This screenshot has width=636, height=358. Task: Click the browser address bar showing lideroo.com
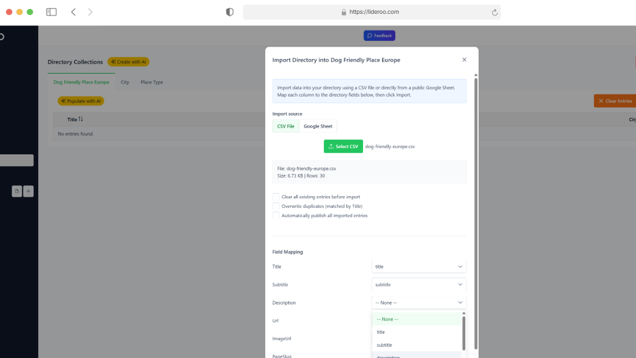tap(371, 12)
